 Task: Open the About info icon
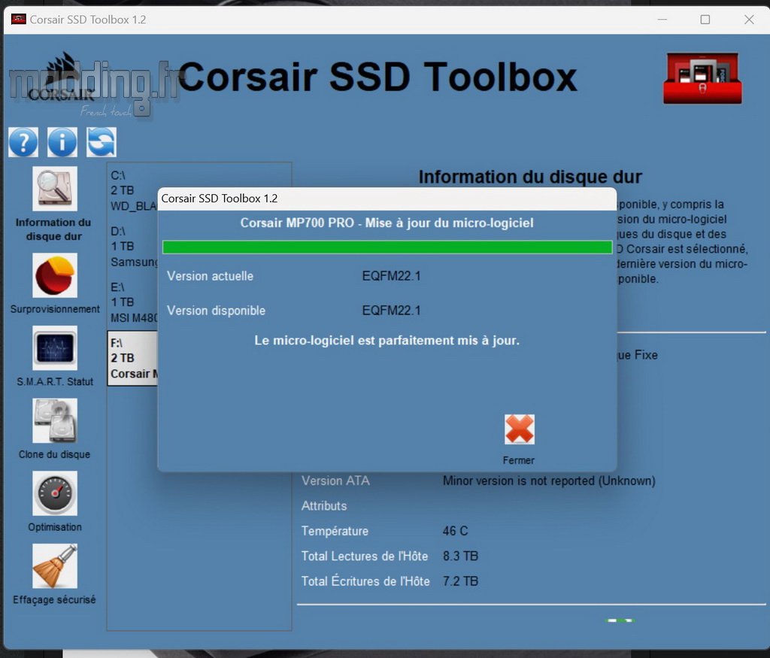[62, 142]
